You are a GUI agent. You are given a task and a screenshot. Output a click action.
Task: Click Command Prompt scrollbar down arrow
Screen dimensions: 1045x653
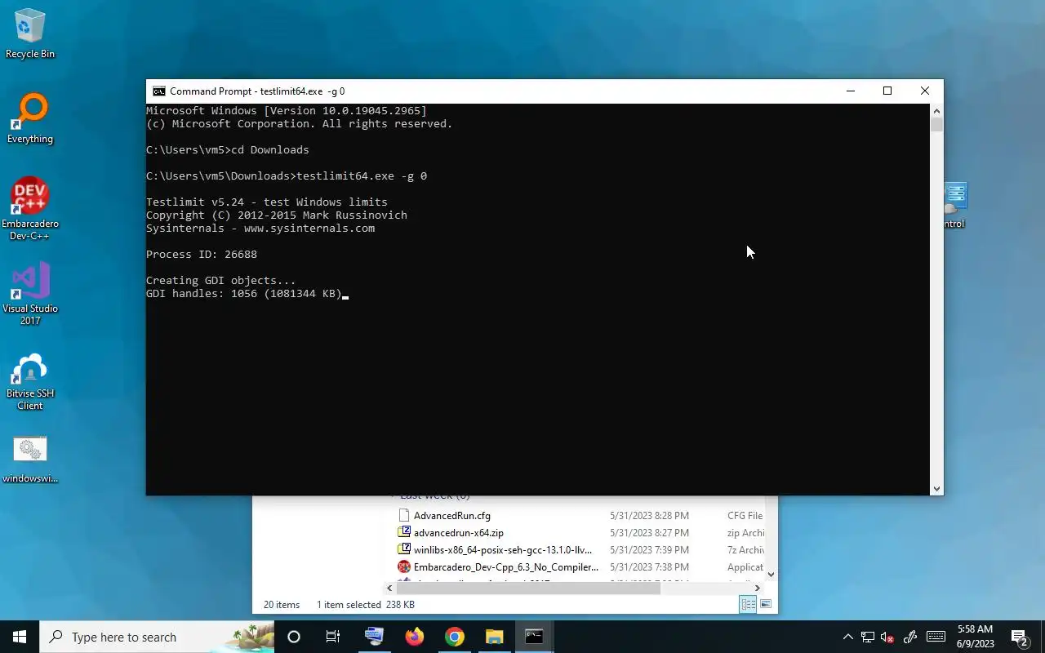pyautogui.click(x=936, y=488)
